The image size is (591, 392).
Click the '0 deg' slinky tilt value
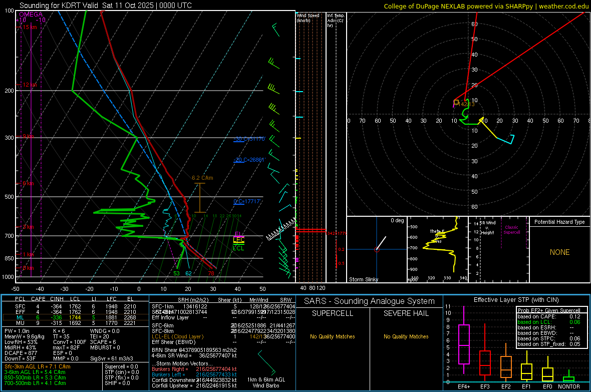[397, 220]
